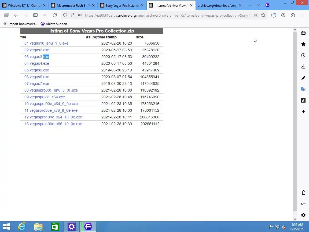Image resolution: width=309 pixels, height=232 pixels.
Task: Close the Sony Vegas Pro Installer tab
Action: click(x=142, y=6)
